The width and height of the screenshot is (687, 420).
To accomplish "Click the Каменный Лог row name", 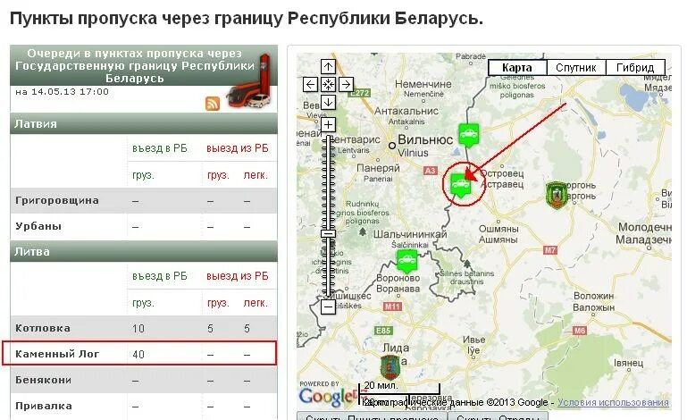I will pos(57,353).
